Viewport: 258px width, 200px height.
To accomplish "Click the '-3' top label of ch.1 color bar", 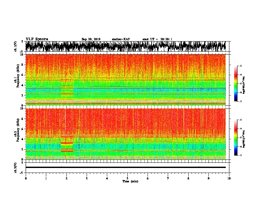I will pos(240,66).
